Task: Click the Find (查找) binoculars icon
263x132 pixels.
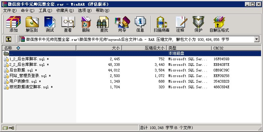Action: click(104, 24)
